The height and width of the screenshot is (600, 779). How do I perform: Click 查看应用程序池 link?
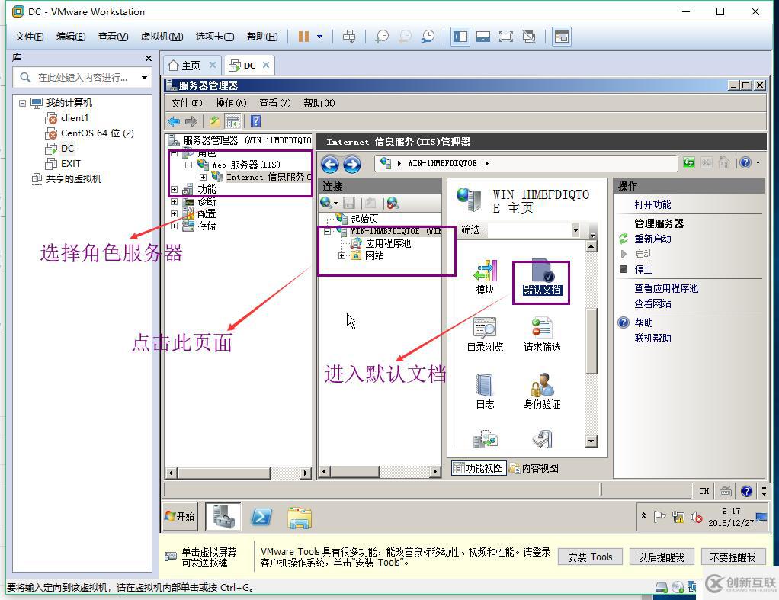(666, 288)
